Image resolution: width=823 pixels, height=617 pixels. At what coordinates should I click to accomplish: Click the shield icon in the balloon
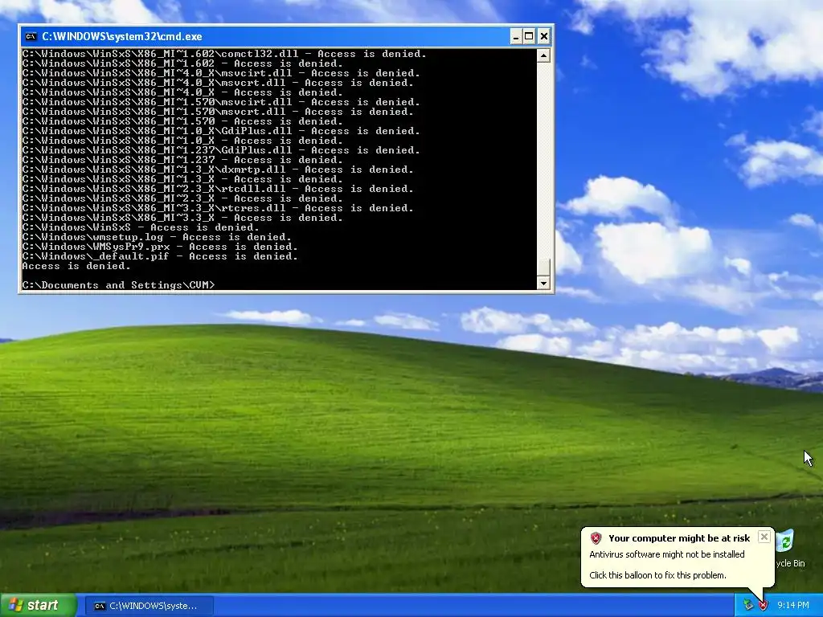click(596, 538)
